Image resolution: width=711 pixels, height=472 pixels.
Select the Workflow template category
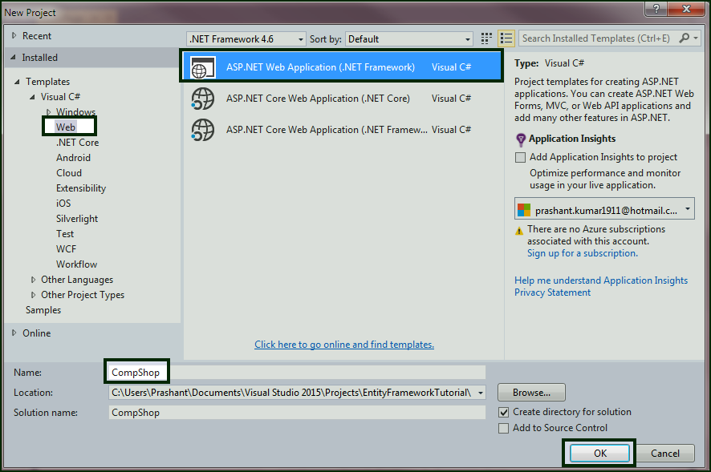76,264
